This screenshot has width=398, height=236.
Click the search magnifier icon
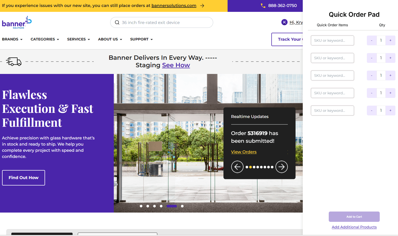117,22
